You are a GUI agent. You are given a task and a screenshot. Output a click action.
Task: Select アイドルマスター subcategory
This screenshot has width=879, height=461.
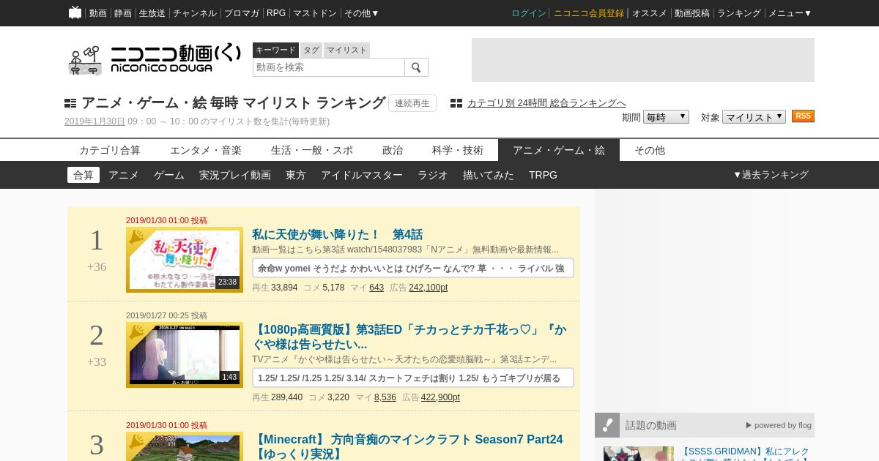point(362,175)
